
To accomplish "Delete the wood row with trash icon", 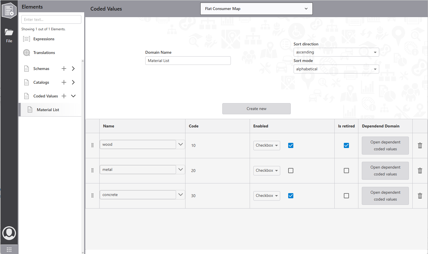I will (420, 145).
